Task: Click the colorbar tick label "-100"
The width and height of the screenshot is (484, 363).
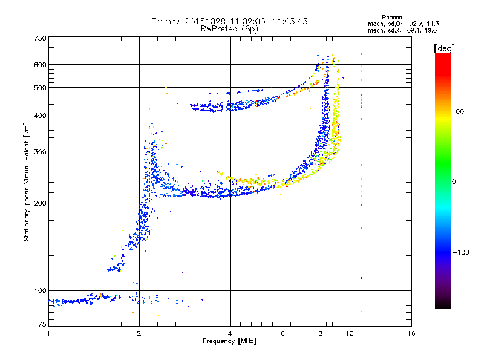Action: (461, 252)
